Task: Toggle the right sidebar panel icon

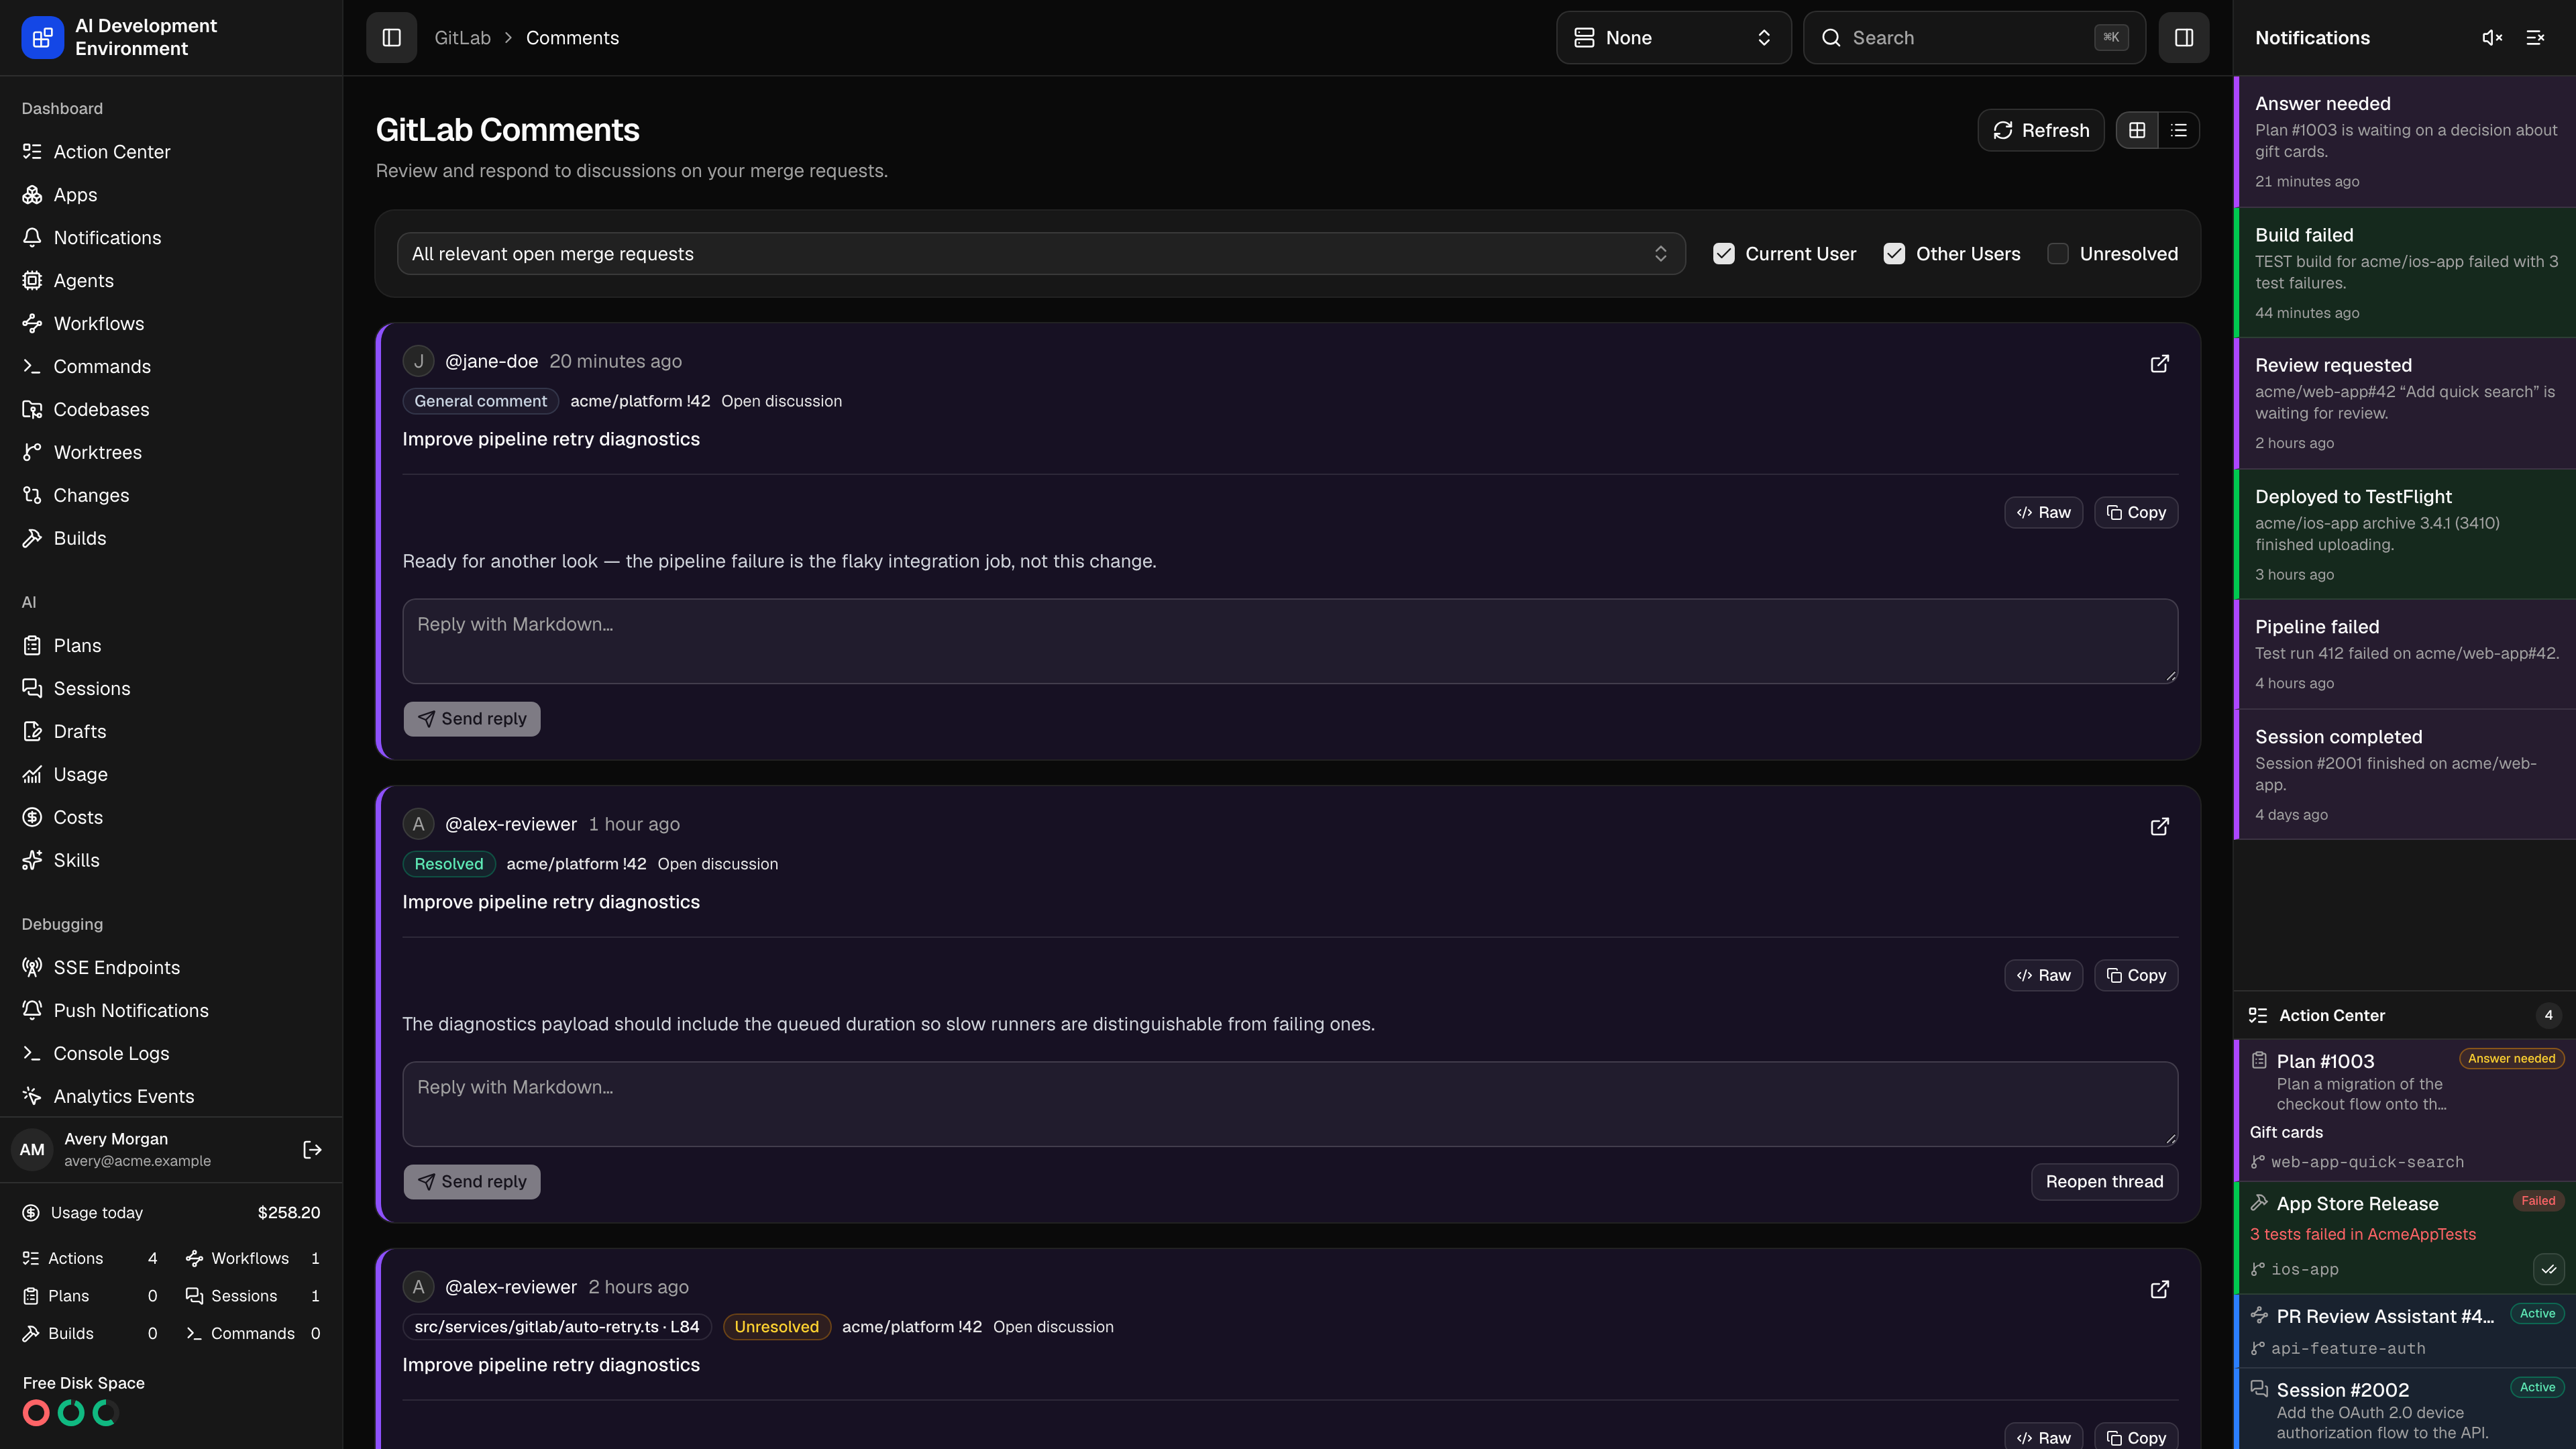Action: pos(2183,38)
